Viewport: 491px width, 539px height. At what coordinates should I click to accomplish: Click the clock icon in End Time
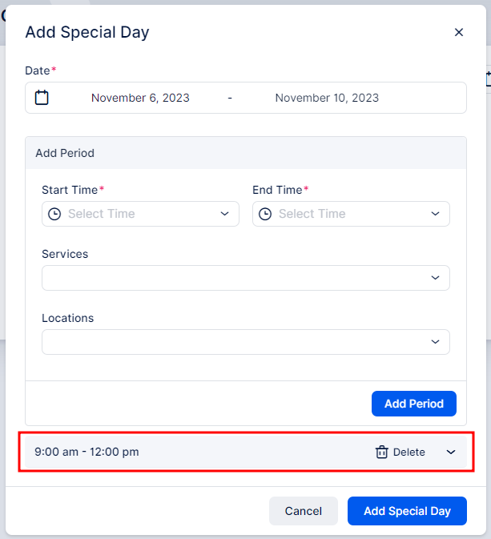pyautogui.click(x=265, y=214)
